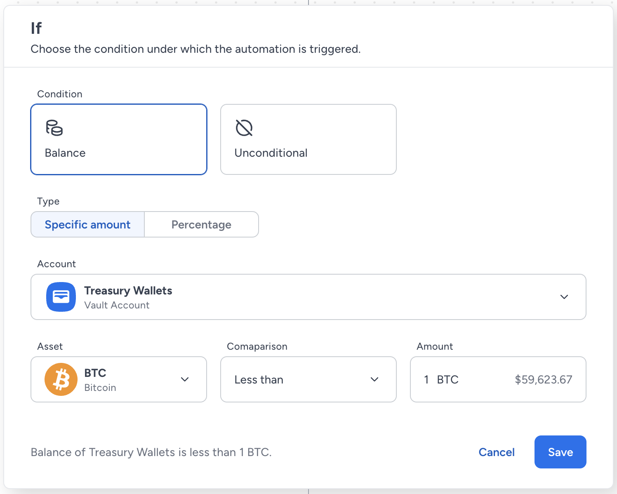
Task: Click the Balance coins icon
Action: click(54, 128)
